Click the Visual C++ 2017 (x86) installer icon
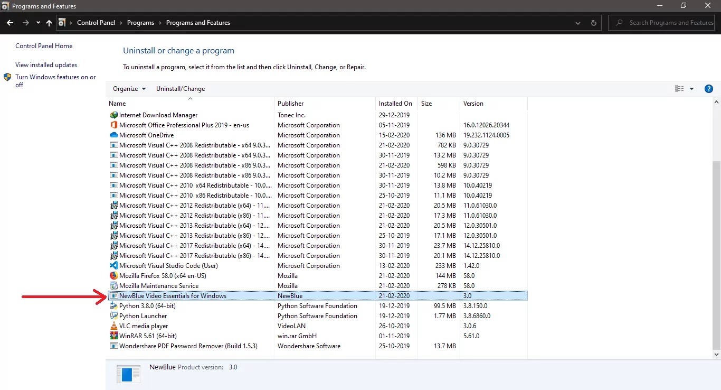 (113, 256)
